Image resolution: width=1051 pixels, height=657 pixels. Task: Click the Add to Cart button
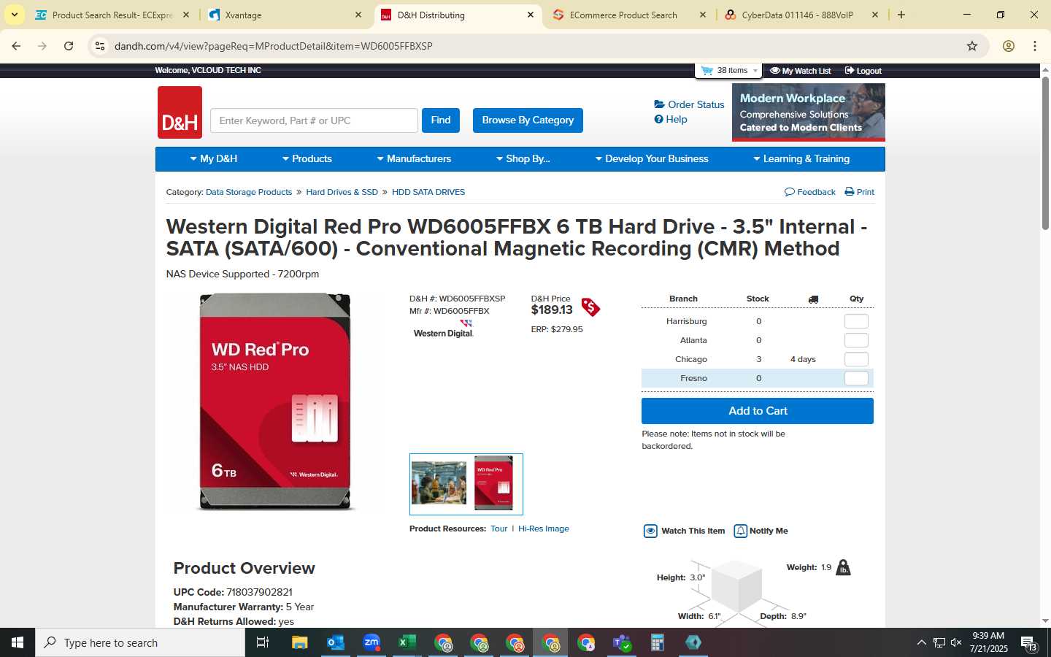pos(758,411)
